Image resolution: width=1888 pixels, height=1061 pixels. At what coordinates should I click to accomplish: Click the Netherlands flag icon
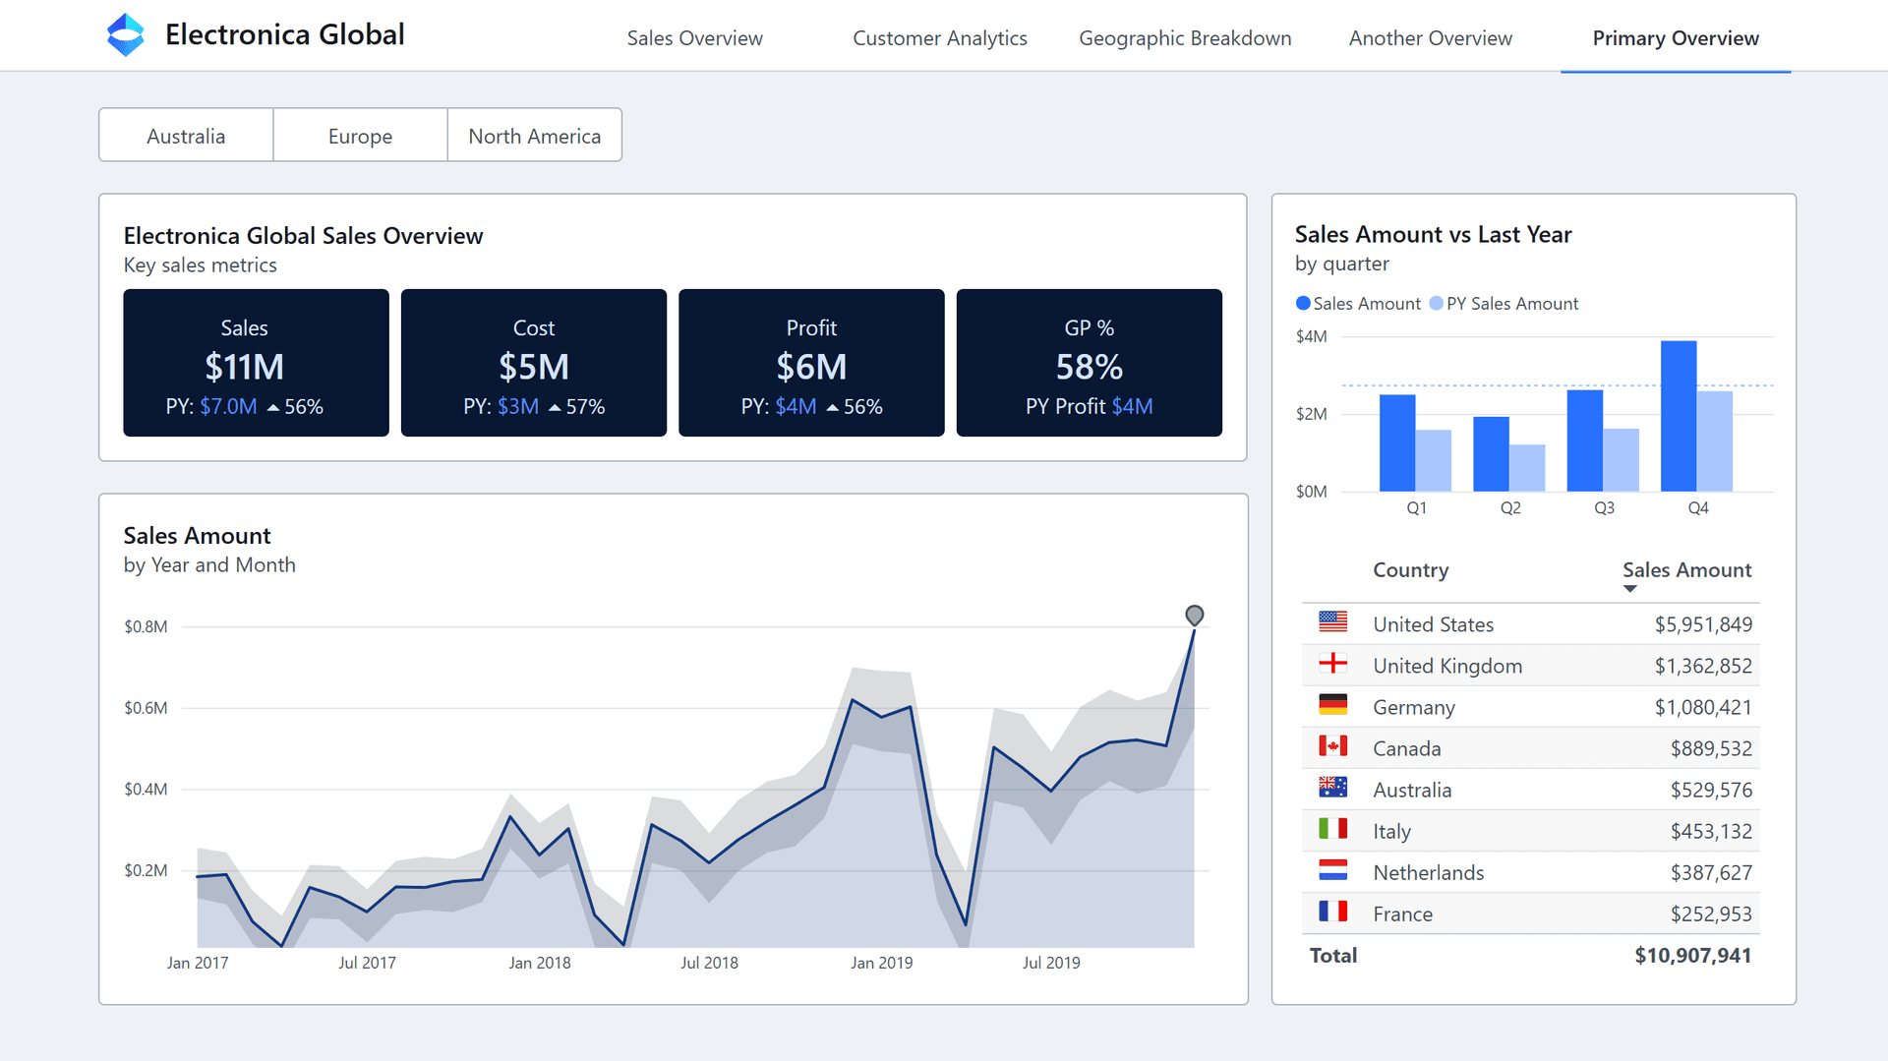1334,871
